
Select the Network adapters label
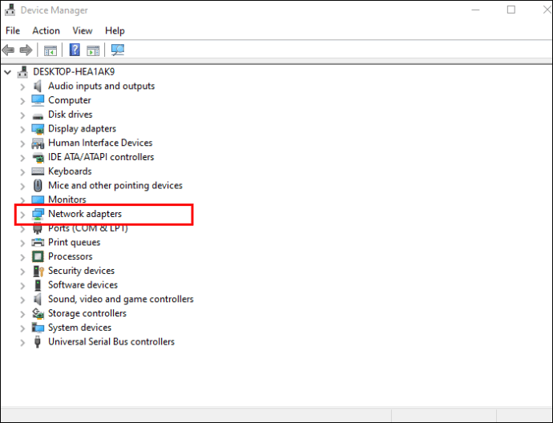(85, 214)
